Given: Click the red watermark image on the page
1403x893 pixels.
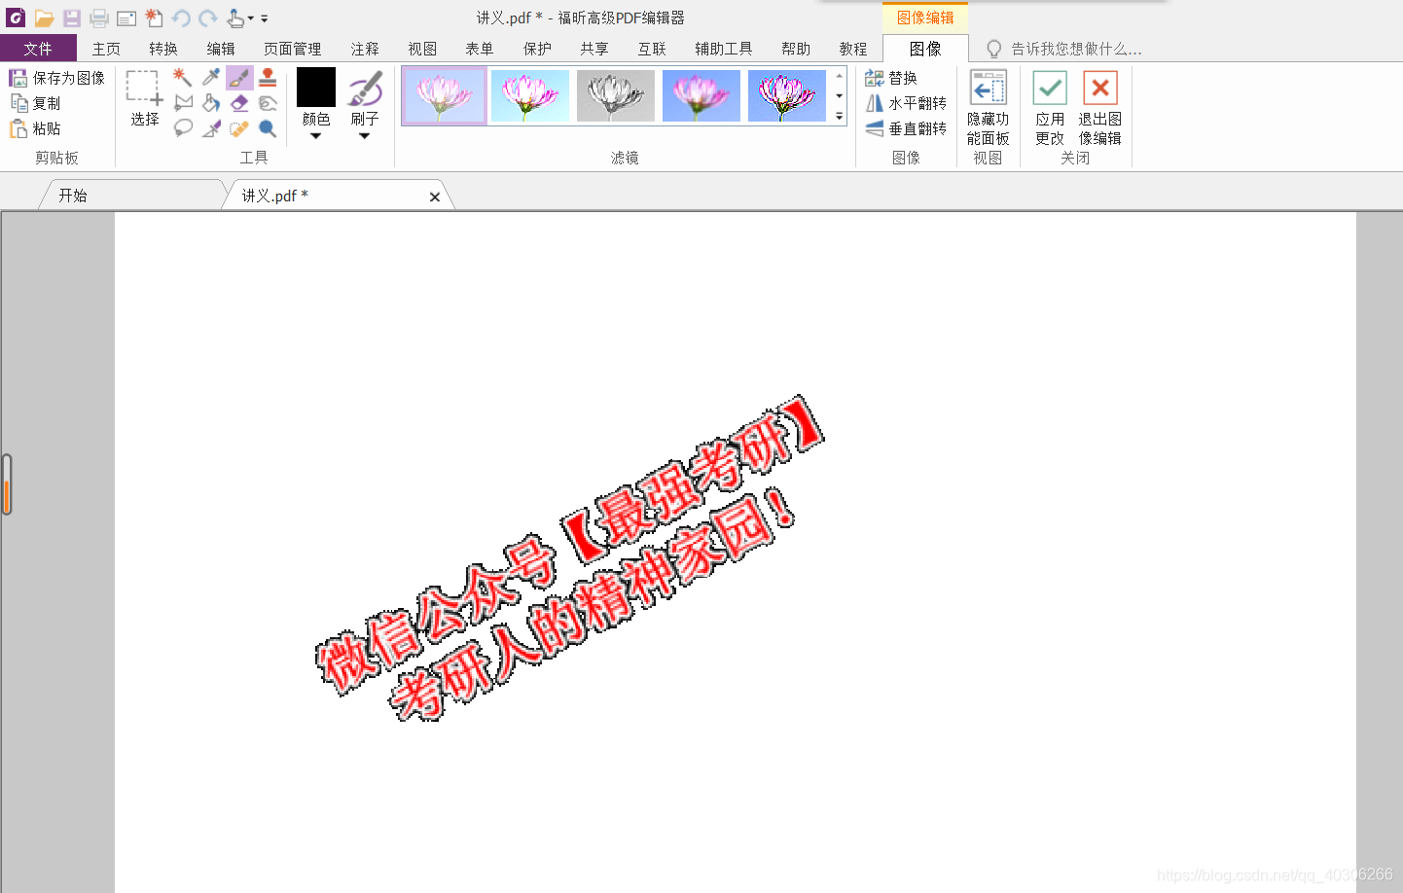Looking at the screenshot, I should [x=570, y=558].
